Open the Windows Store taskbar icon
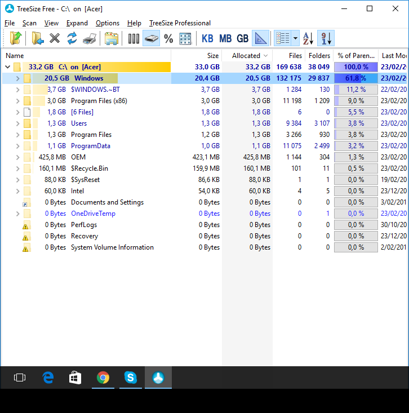Image resolution: width=409 pixels, height=413 pixels. pyautogui.click(x=75, y=378)
